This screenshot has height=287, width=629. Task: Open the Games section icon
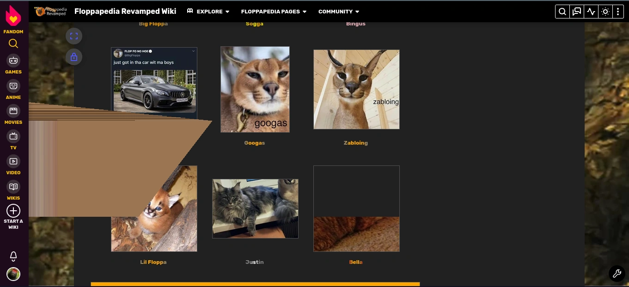(13, 61)
